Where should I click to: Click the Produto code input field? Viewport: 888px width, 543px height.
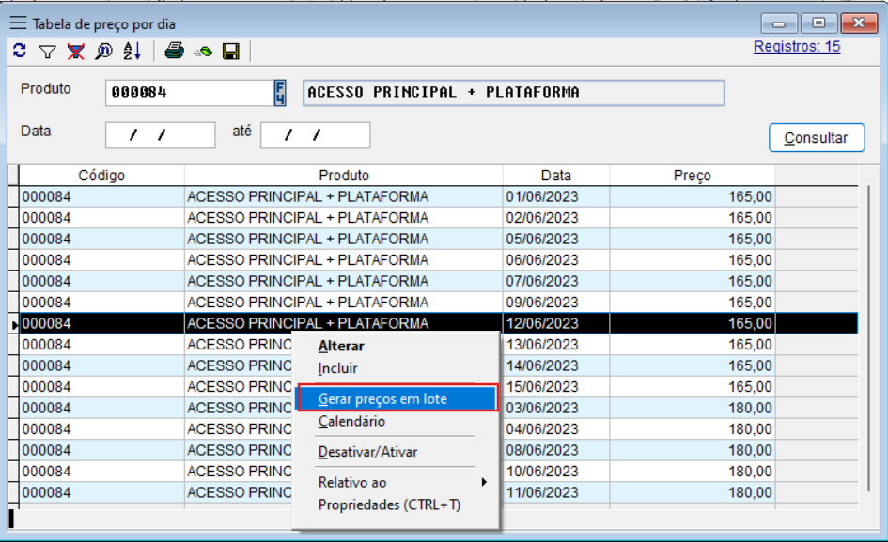coord(188,93)
